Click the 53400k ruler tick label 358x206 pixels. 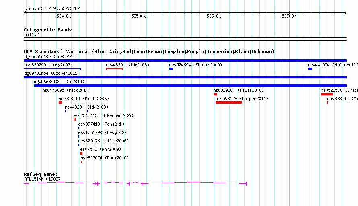[x=64, y=16]
